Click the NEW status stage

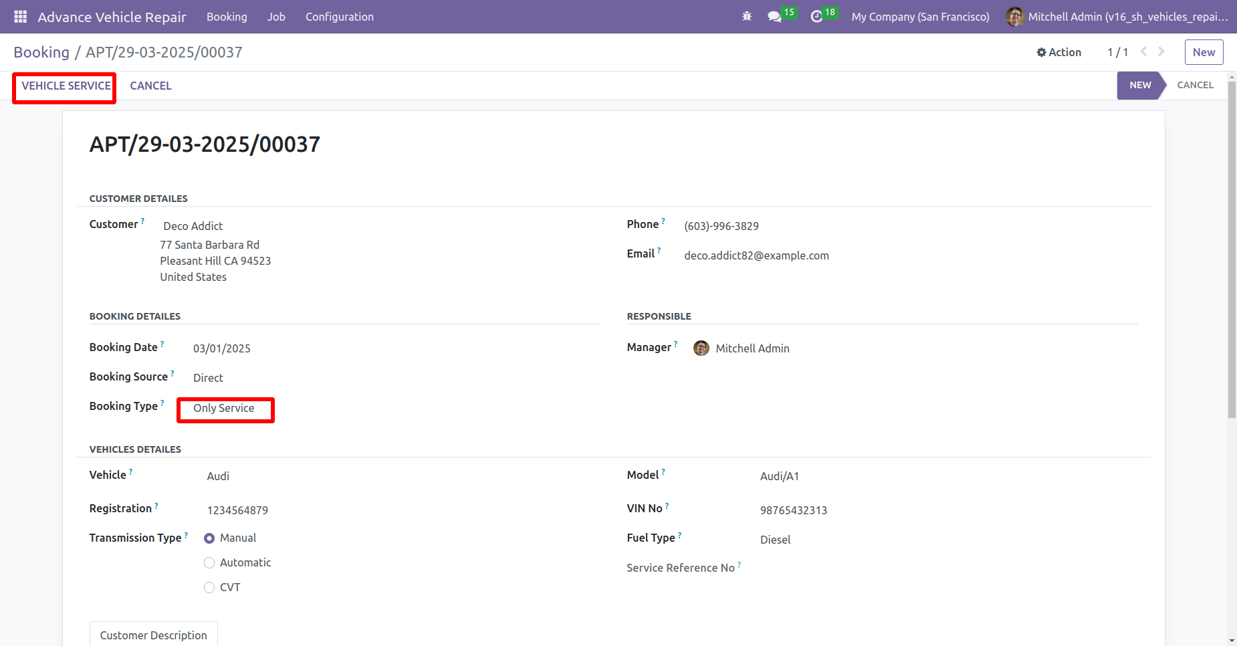1140,85
